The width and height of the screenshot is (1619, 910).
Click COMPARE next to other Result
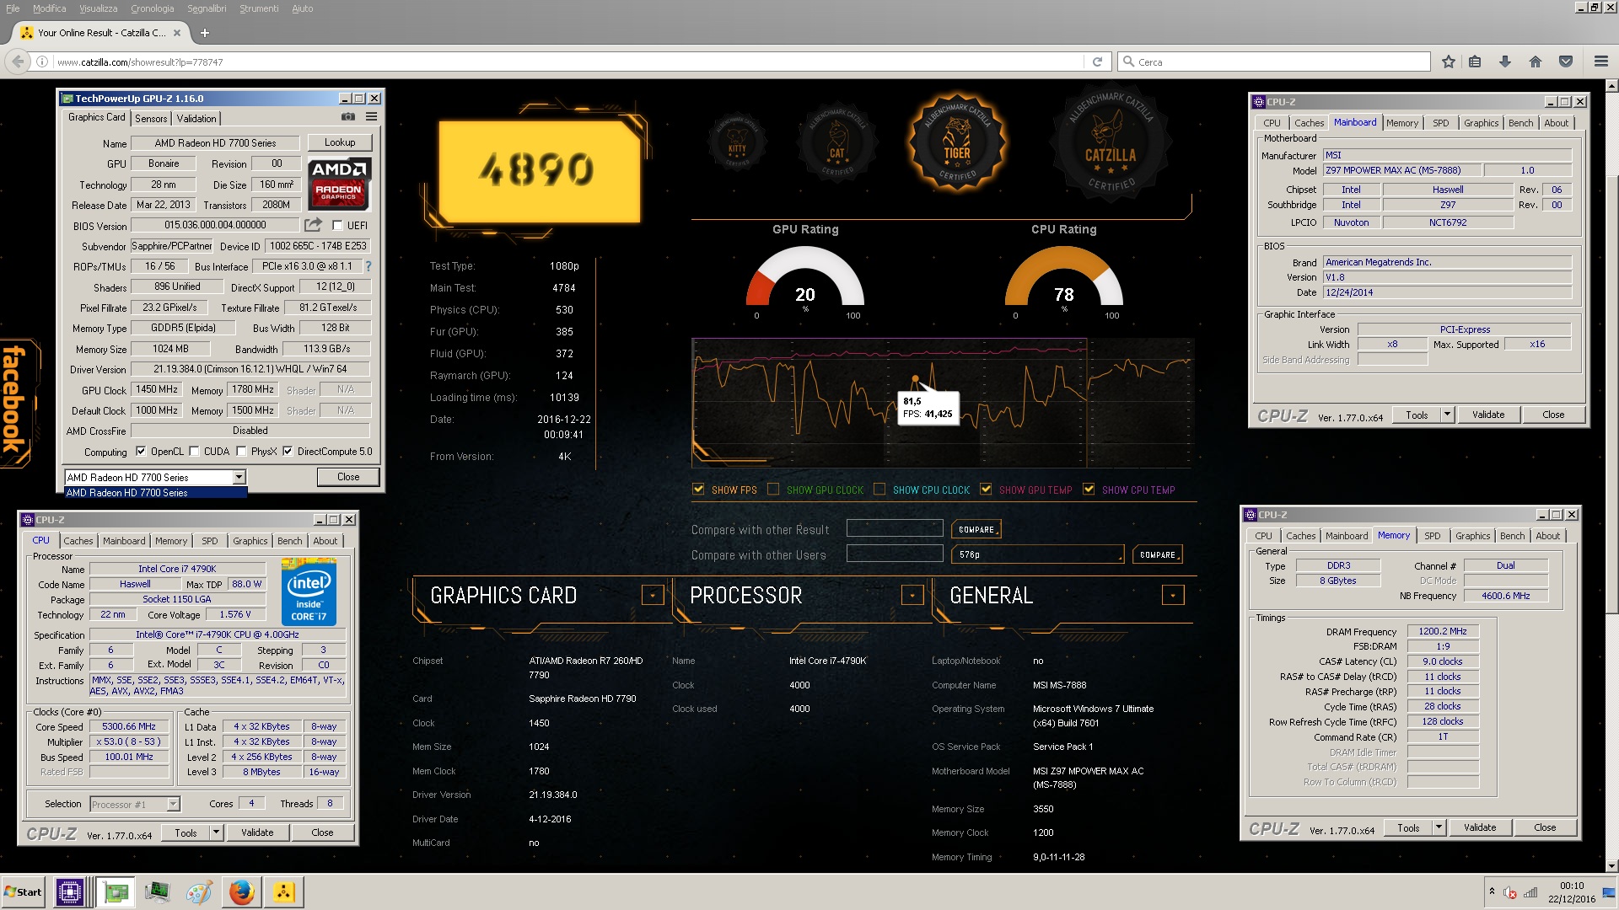(x=976, y=529)
